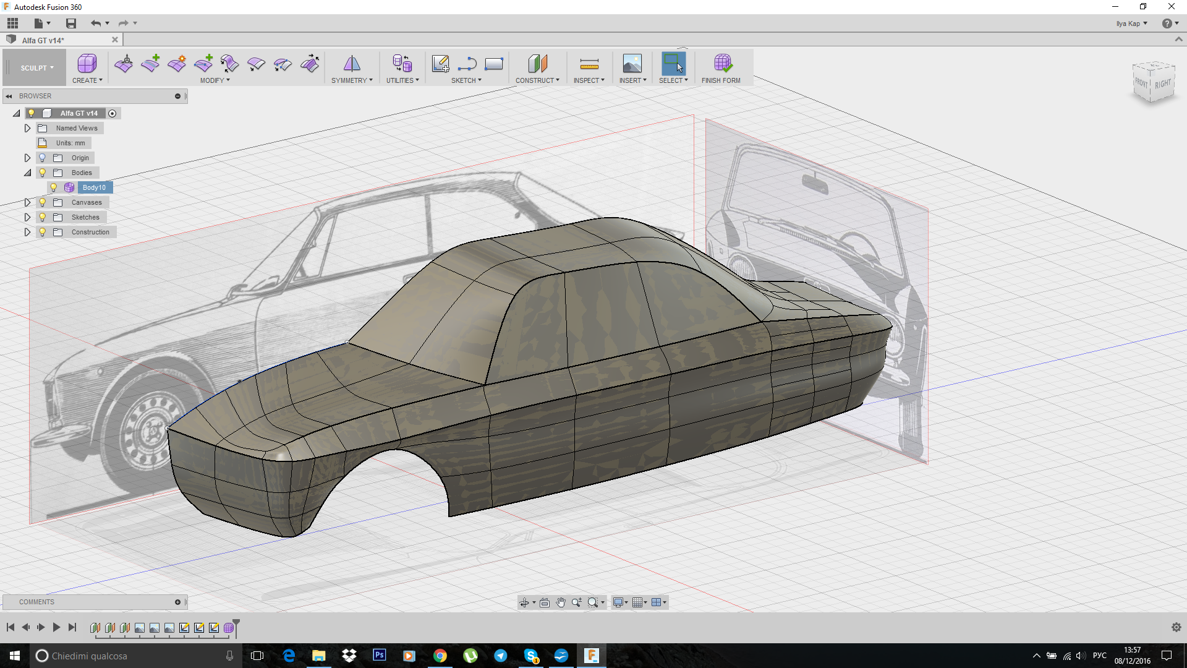
Task: Click the FINISH FORM button
Action: point(721,67)
